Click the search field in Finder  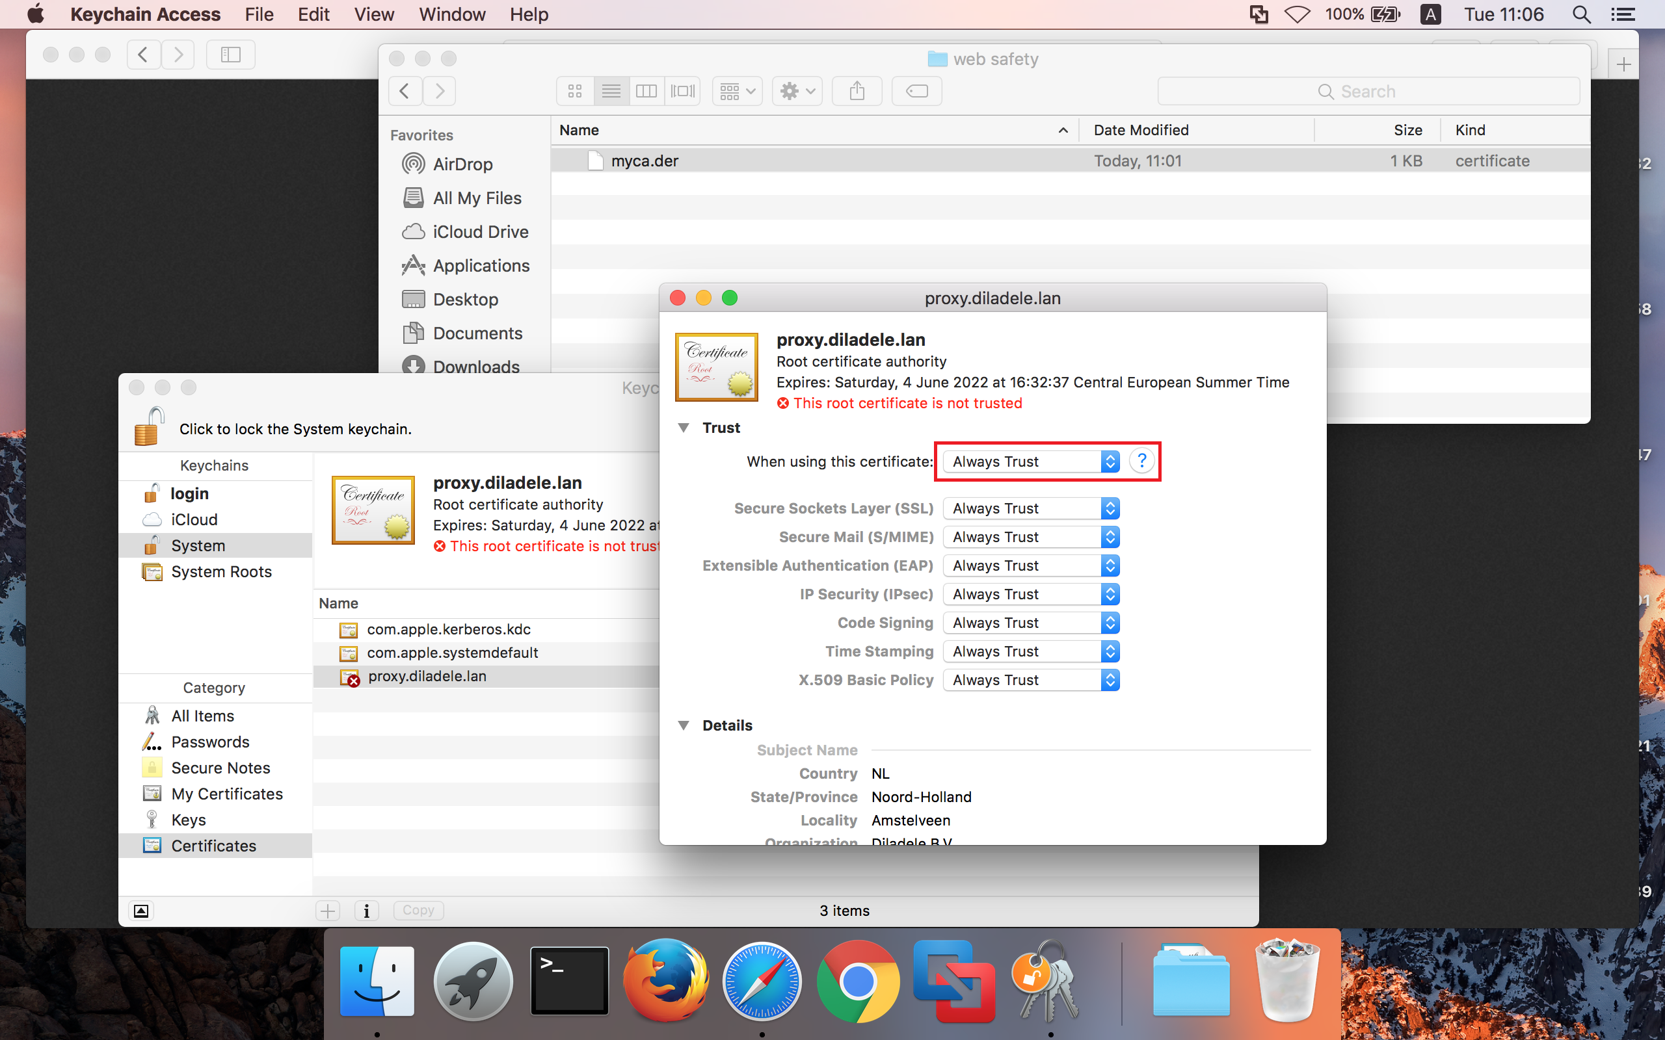(x=1368, y=90)
